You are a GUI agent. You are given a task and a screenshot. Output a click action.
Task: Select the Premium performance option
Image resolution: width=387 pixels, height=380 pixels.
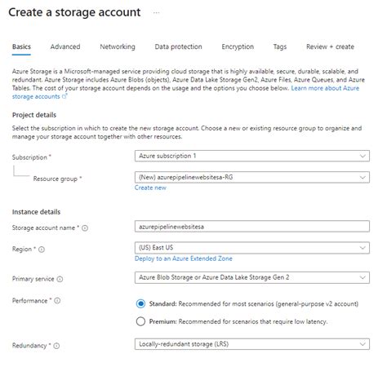140,321
